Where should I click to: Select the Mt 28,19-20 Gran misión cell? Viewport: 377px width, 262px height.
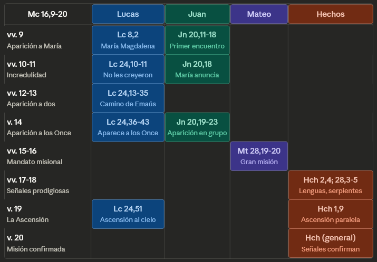(x=259, y=156)
